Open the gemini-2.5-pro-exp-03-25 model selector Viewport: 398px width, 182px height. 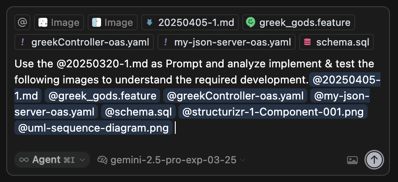pyautogui.click(x=172, y=160)
